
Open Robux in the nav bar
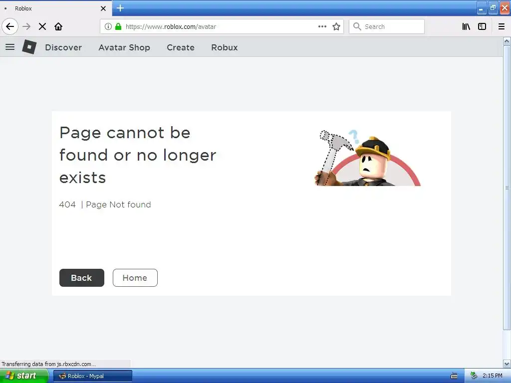pos(225,47)
